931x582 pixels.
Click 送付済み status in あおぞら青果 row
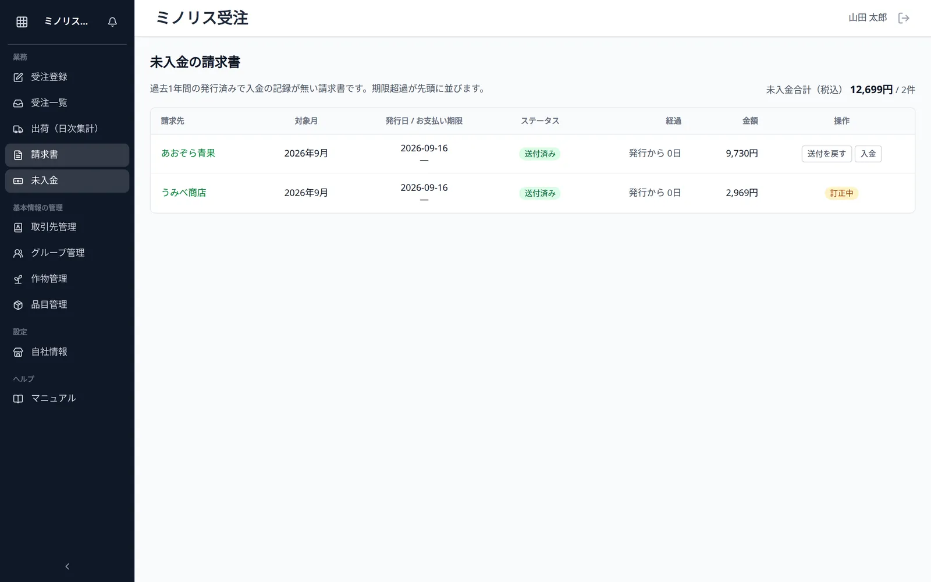click(539, 154)
